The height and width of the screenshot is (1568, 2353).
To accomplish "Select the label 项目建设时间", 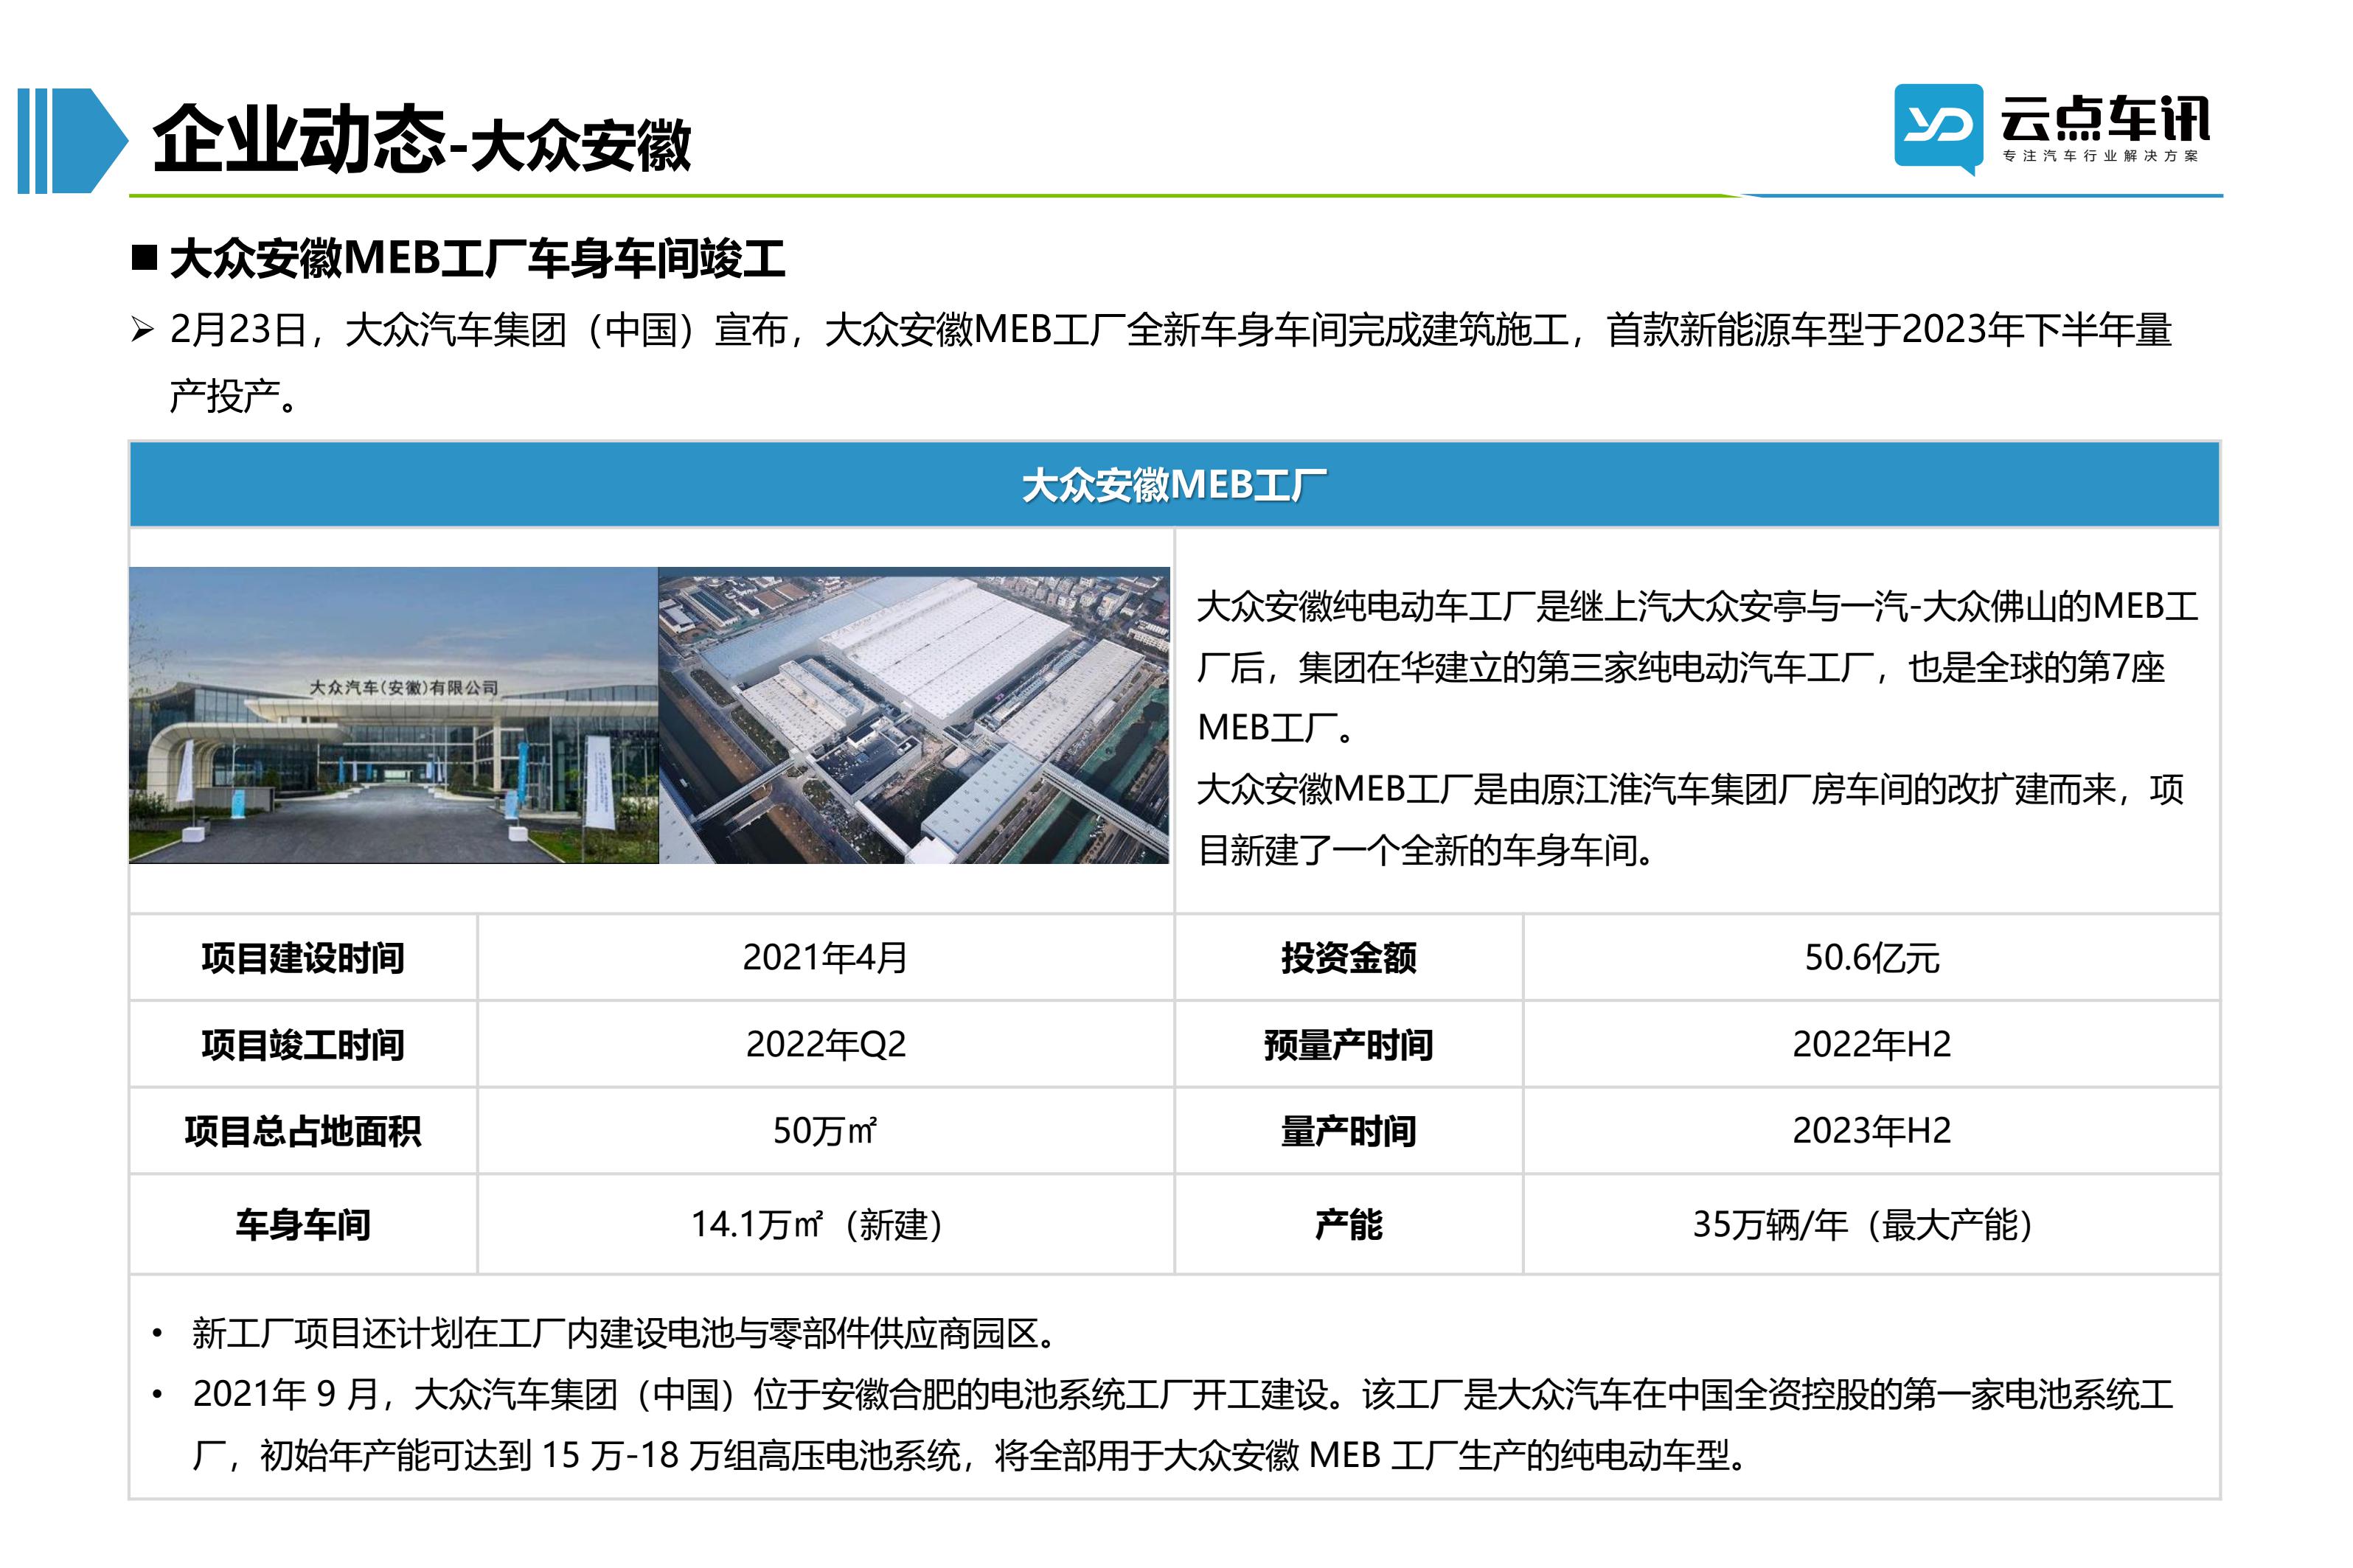I will [x=302, y=958].
